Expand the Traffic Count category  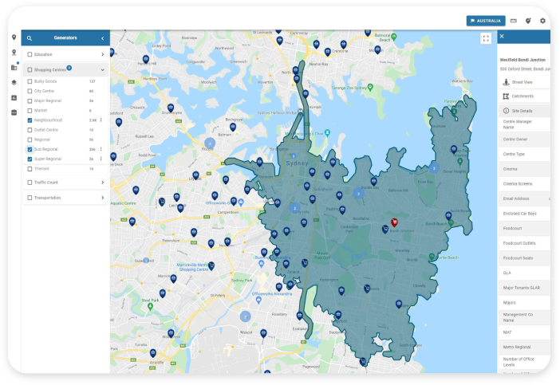tap(102, 183)
